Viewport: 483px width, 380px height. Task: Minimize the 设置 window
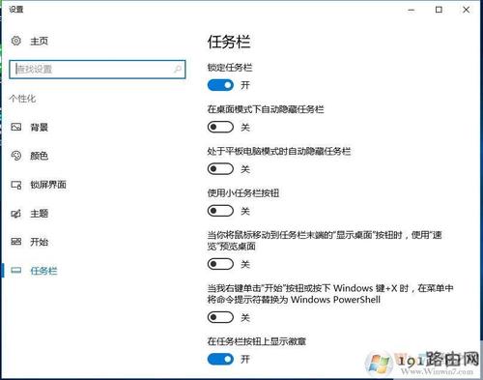coord(412,10)
